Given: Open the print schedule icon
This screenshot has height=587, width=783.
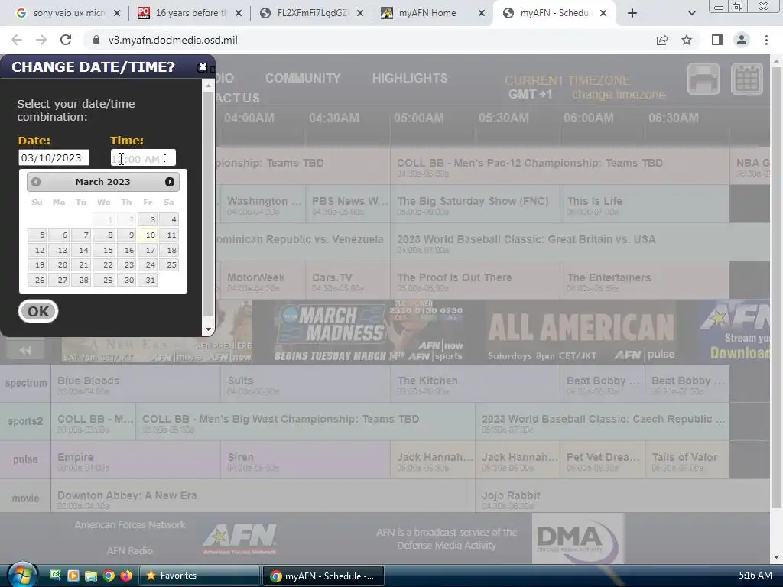Looking at the screenshot, I should (x=703, y=79).
